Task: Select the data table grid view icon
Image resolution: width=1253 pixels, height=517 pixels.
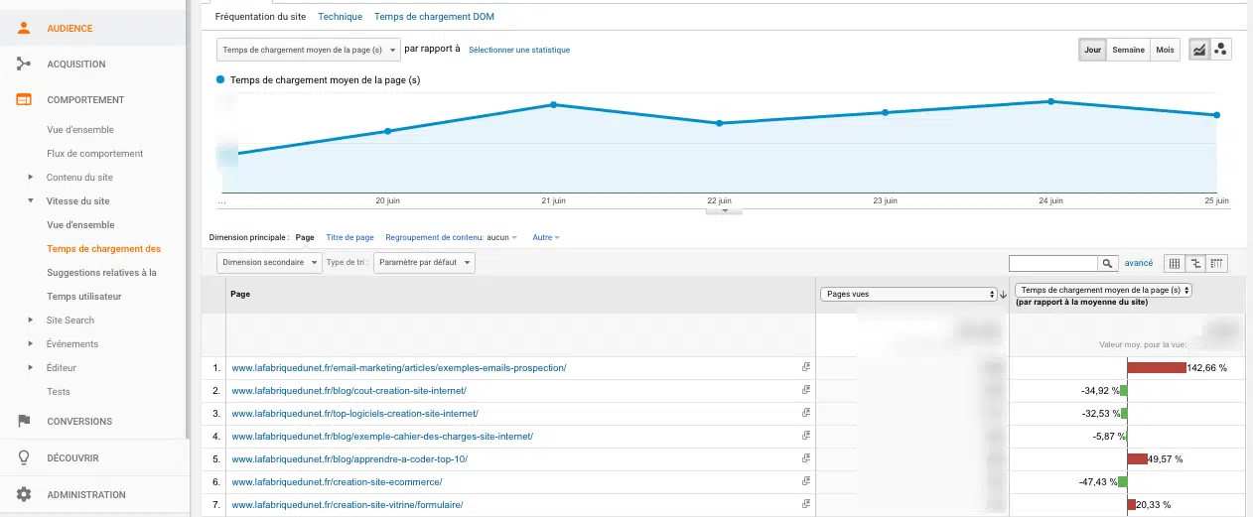Action: [x=1175, y=263]
